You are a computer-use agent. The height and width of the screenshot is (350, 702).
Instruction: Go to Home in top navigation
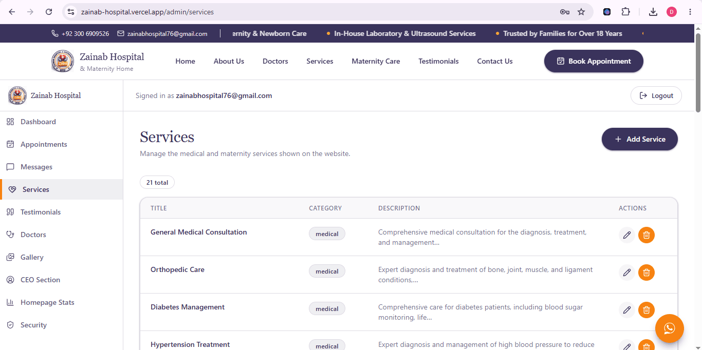(185, 61)
